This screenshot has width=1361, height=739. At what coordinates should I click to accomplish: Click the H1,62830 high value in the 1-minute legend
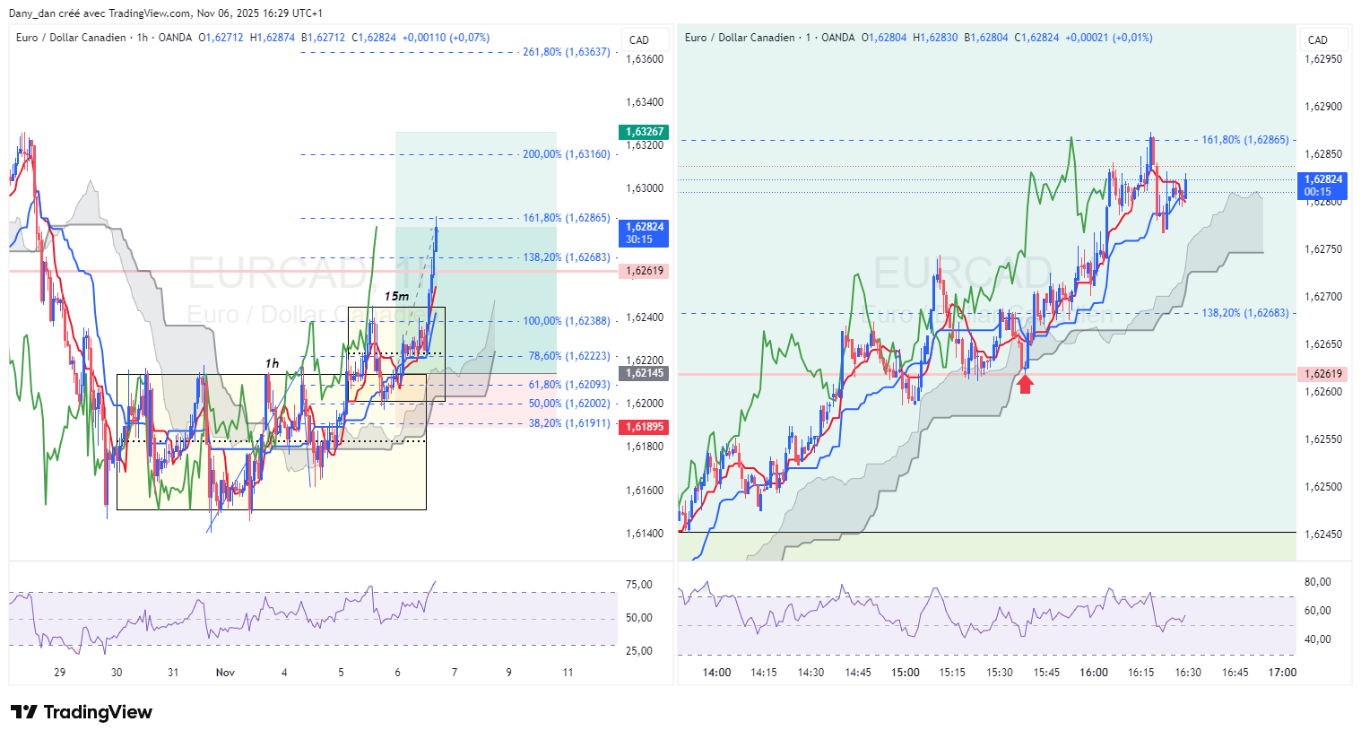click(935, 38)
